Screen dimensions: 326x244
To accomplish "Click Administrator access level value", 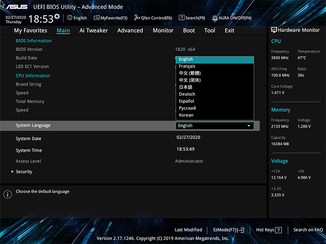I will coord(189,161).
